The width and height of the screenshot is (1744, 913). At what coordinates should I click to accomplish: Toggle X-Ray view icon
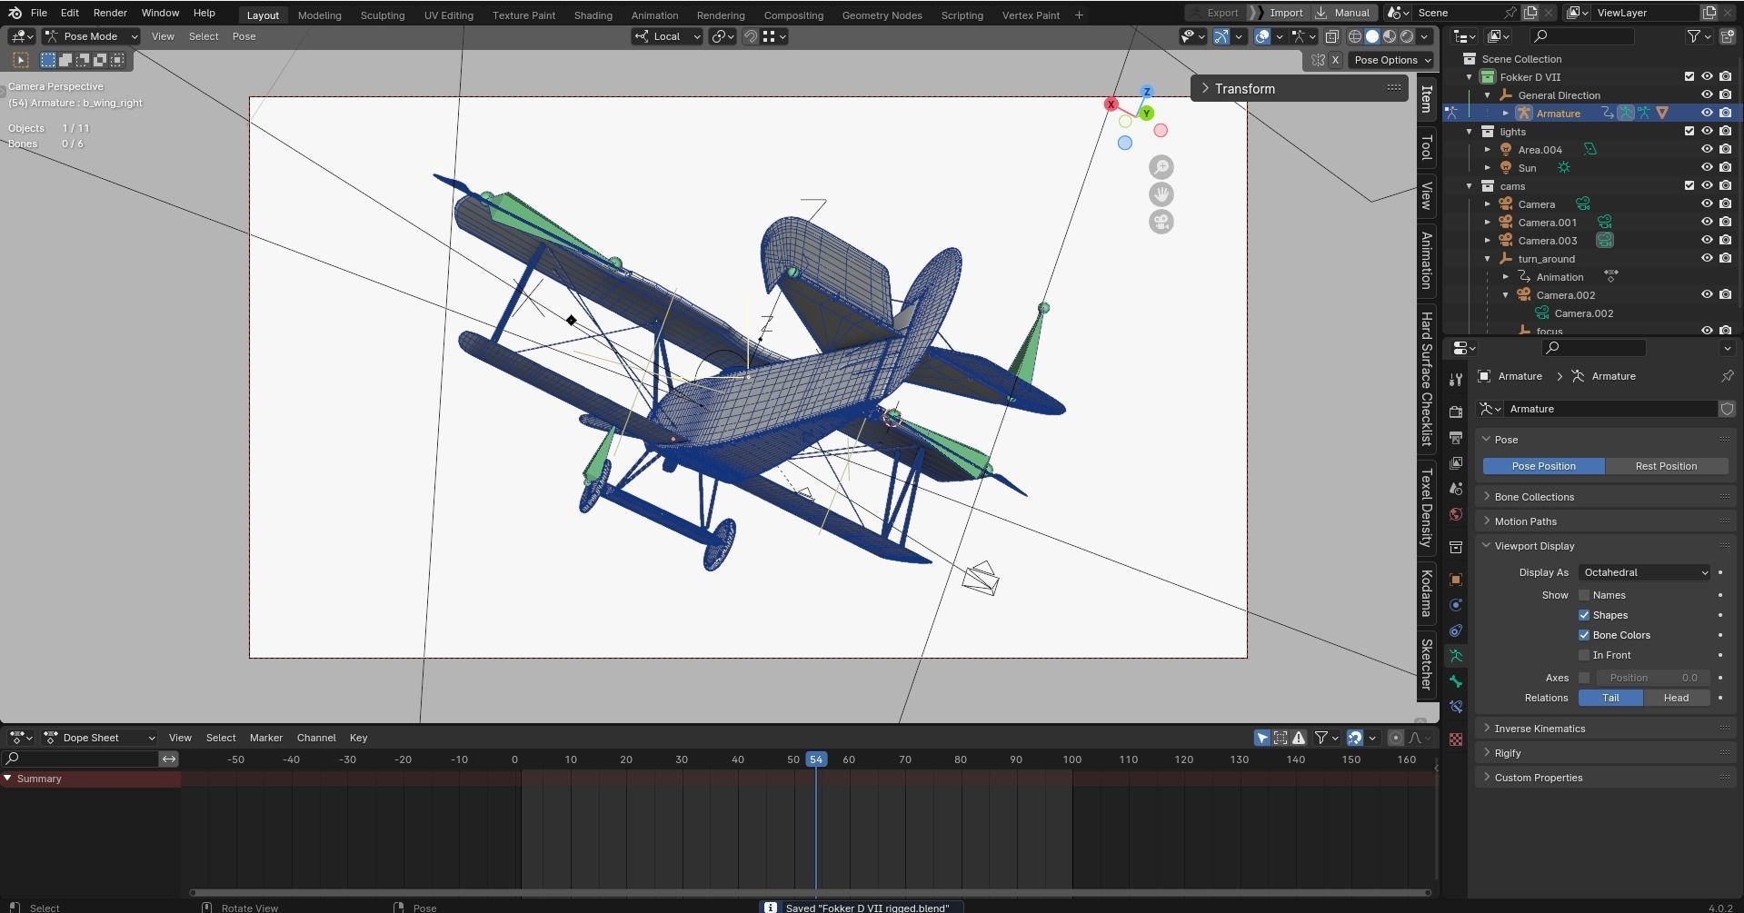pos(1331,36)
